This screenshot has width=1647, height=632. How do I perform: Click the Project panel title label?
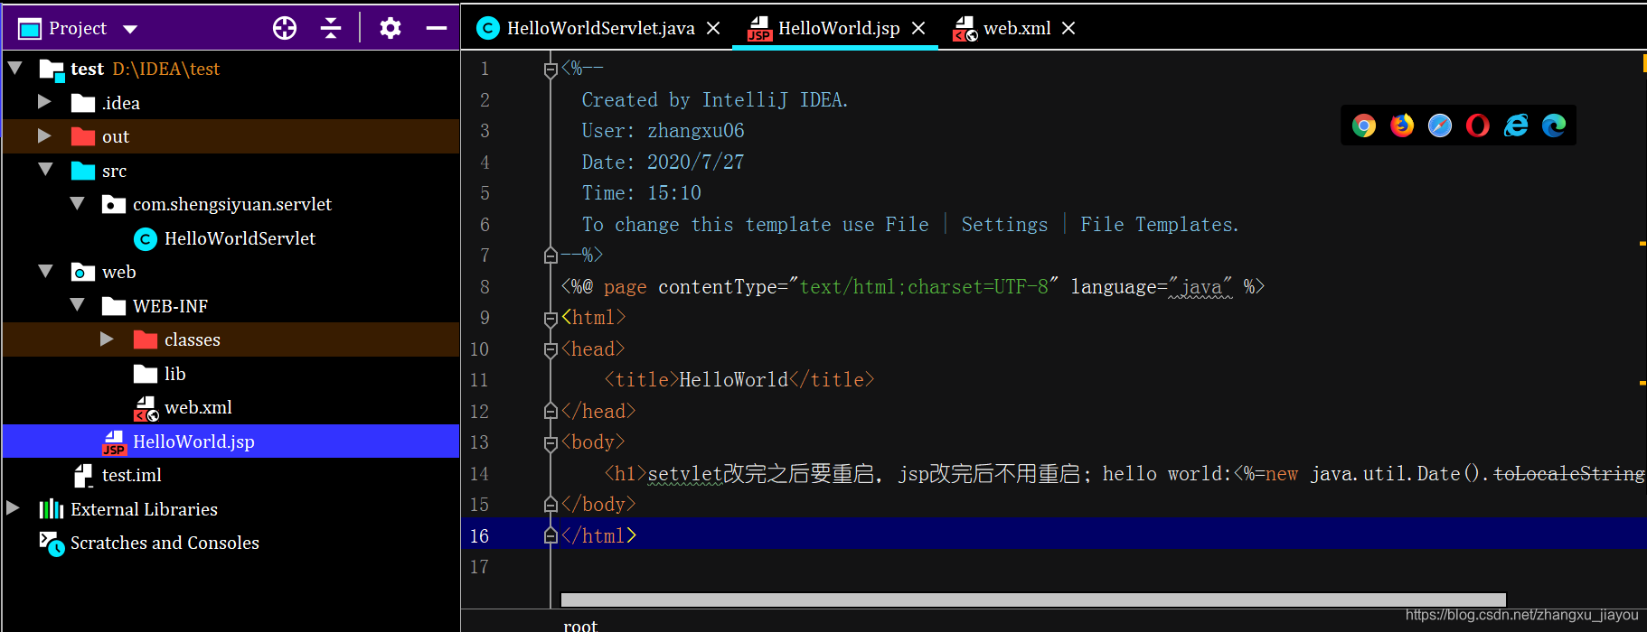[x=78, y=28]
